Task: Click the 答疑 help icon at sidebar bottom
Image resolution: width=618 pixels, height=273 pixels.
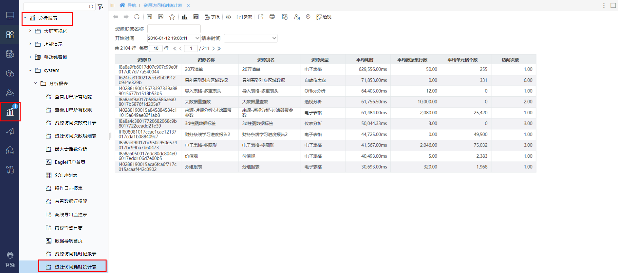Action: (10, 259)
